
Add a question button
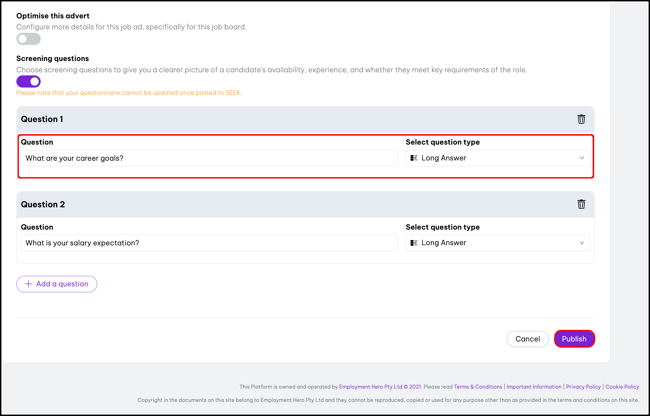coord(57,284)
